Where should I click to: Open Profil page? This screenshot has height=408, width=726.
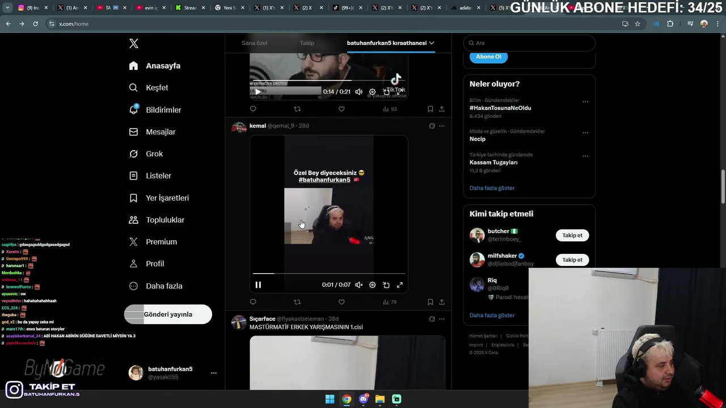tap(146, 264)
